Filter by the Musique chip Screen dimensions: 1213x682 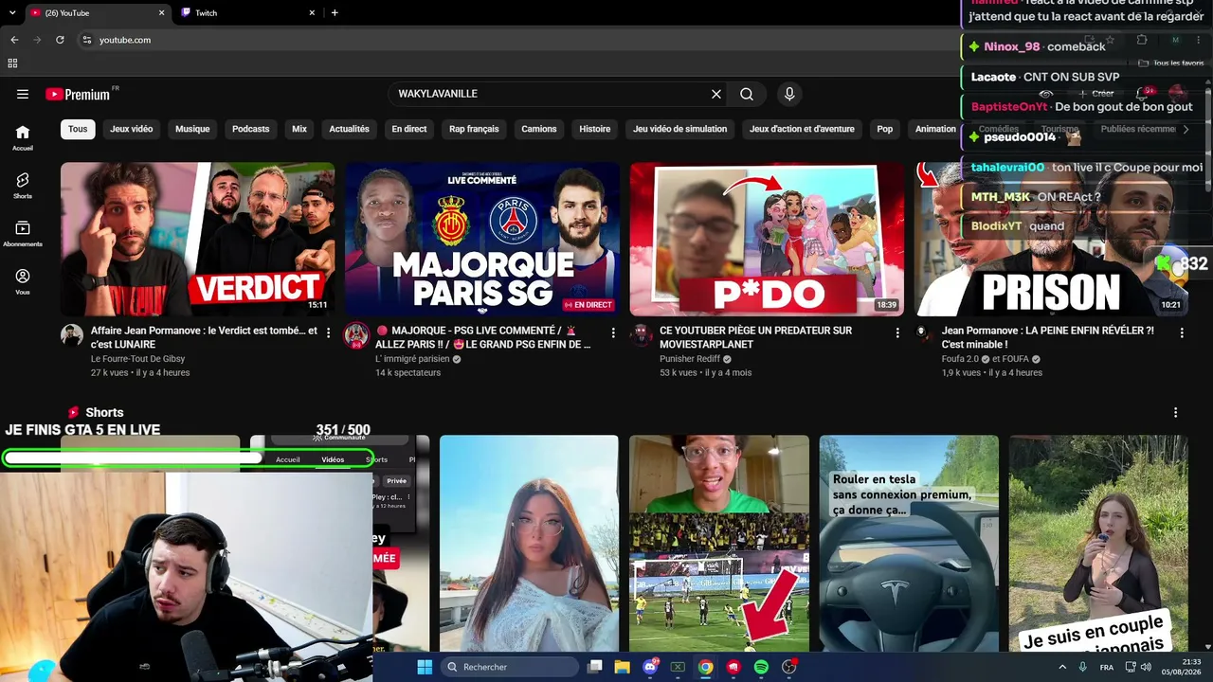[192, 129]
